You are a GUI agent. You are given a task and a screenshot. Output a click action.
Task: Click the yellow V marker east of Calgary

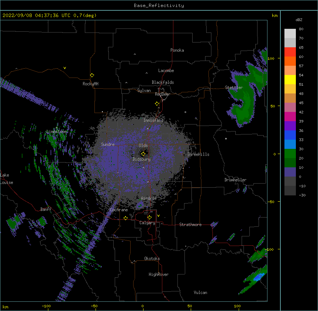pos(158,216)
